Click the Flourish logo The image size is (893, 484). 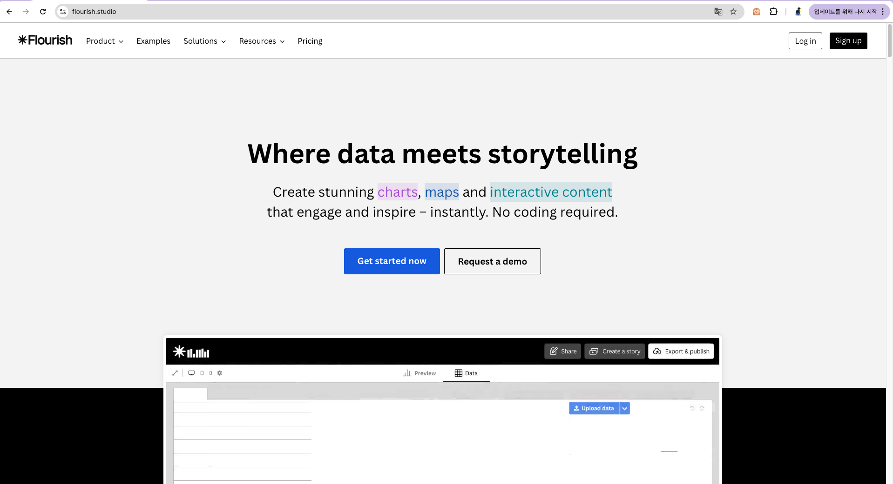(x=45, y=40)
